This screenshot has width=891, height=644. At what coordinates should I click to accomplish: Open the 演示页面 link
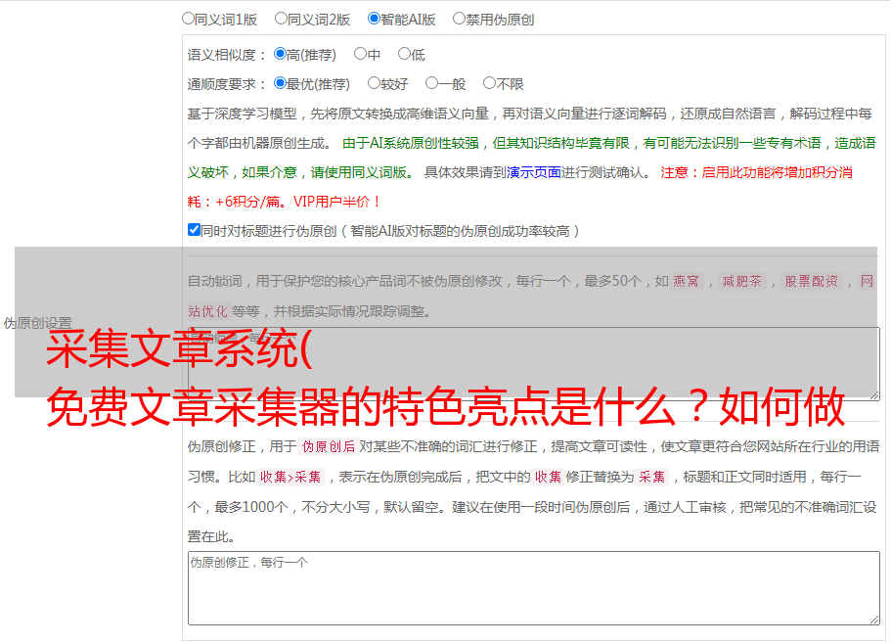tap(533, 172)
